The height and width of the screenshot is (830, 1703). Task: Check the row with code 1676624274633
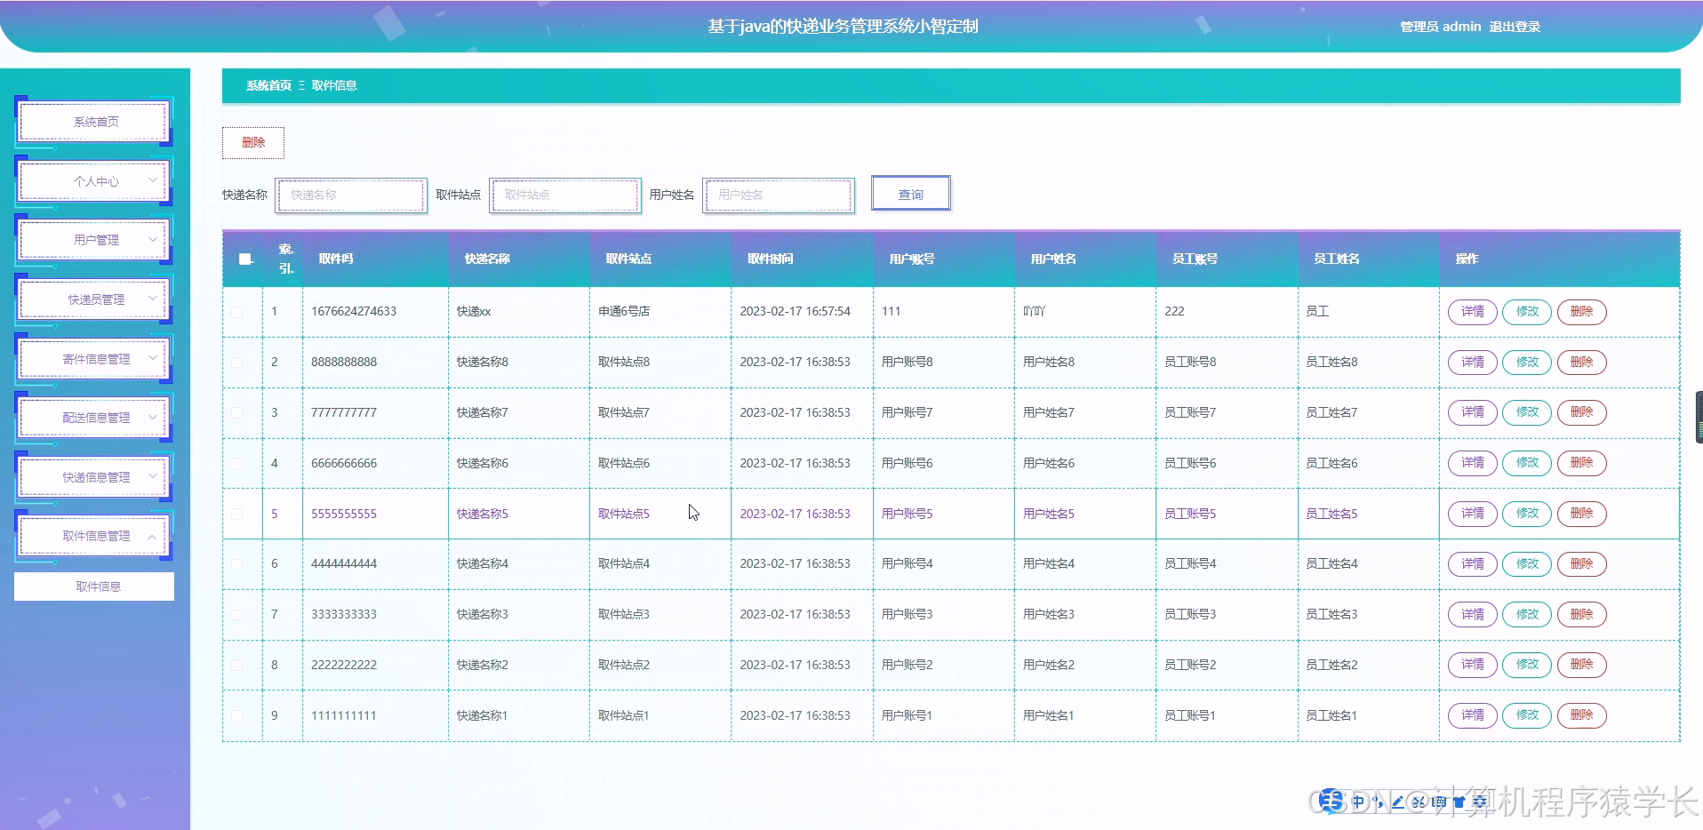click(x=237, y=312)
